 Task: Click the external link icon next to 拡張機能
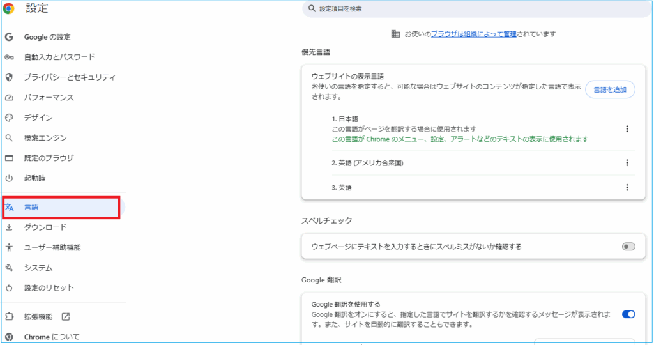[66, 317]
